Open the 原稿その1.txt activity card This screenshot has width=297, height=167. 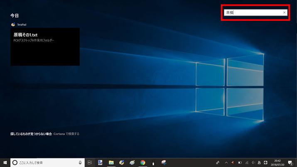click(x=45, y=47)
